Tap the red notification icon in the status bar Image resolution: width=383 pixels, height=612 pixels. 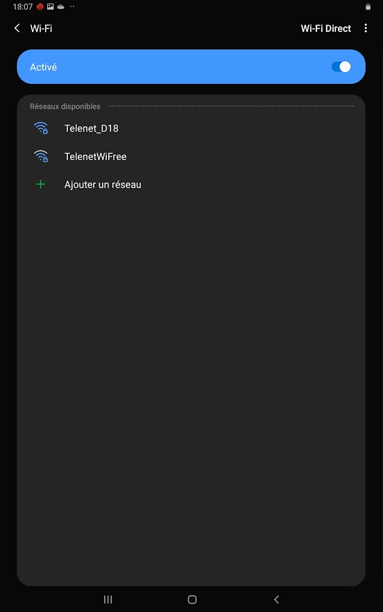pos(40,7)
